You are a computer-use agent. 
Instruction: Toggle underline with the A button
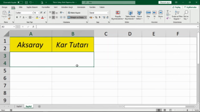pos(23,17)
